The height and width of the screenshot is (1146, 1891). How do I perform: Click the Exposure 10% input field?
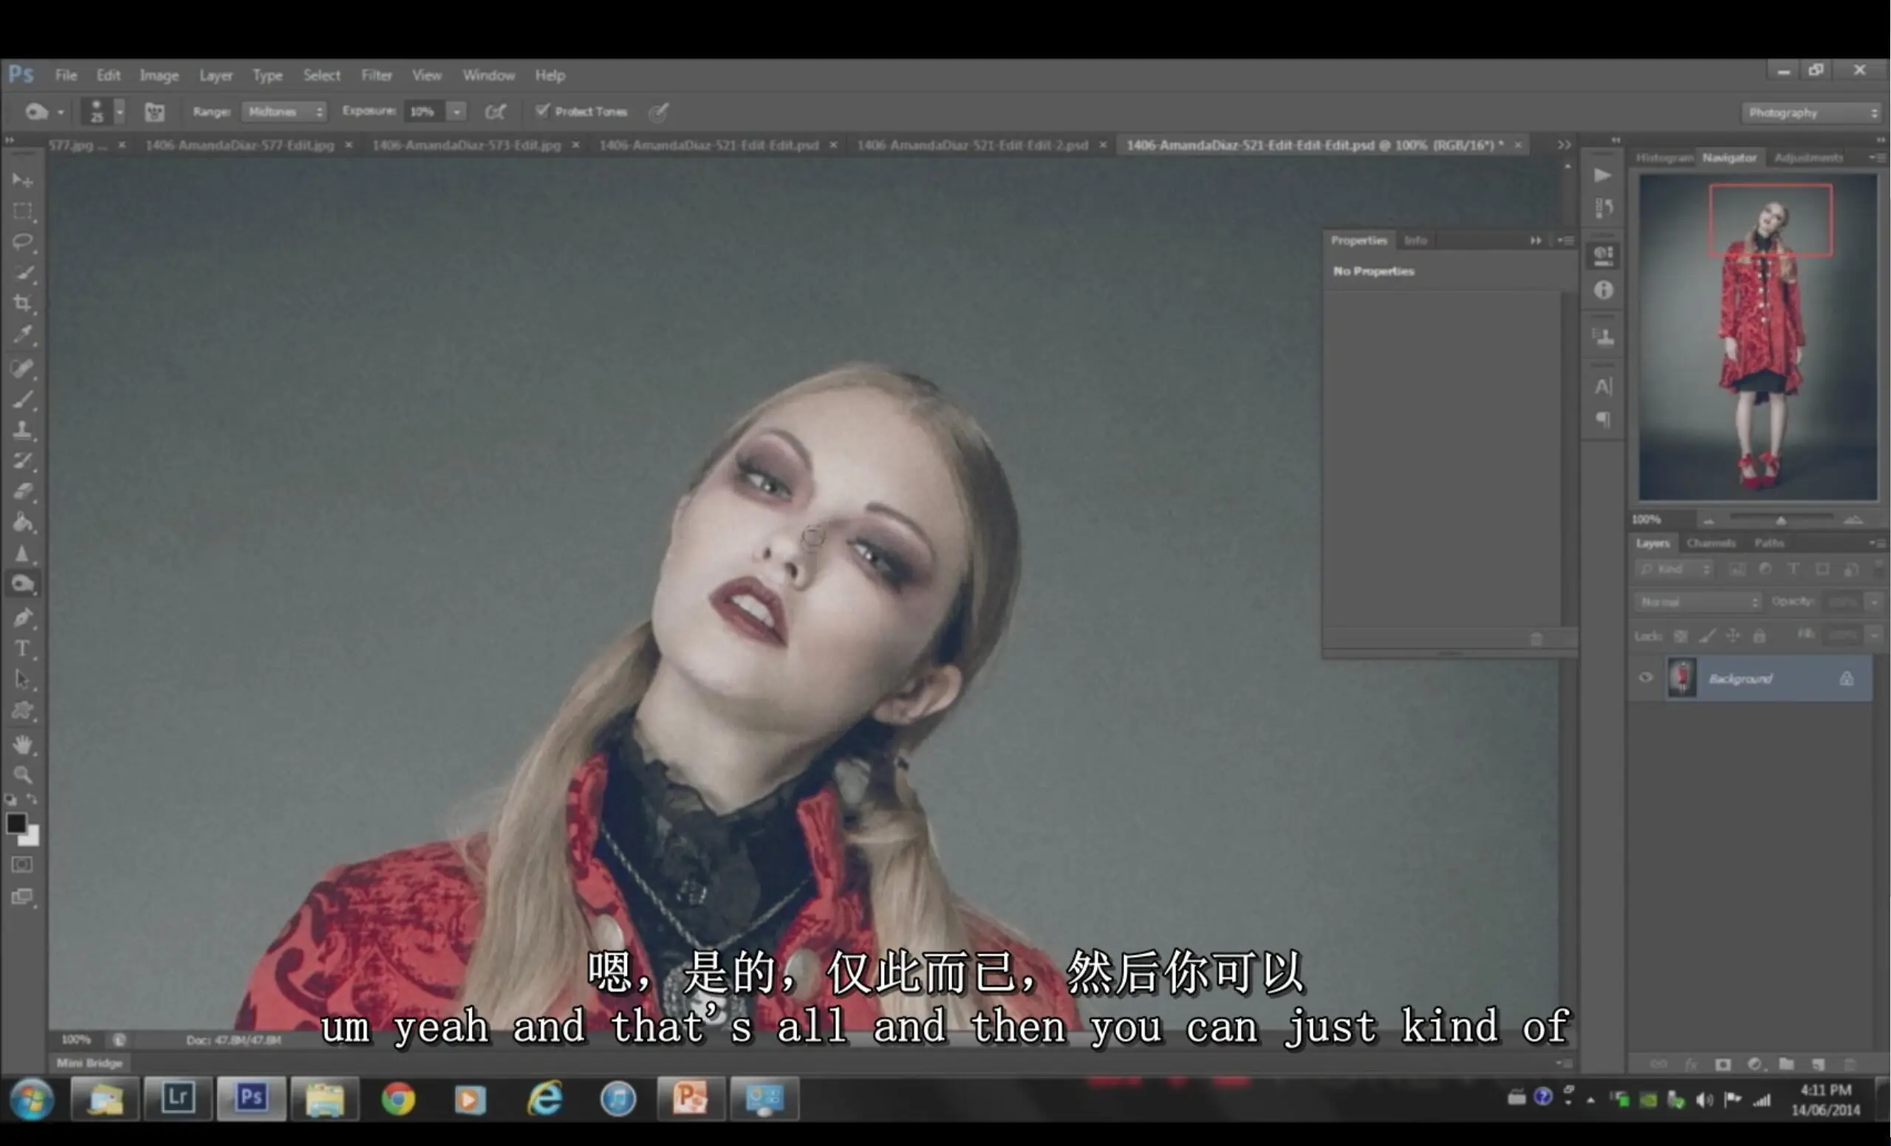pos(425,112)
